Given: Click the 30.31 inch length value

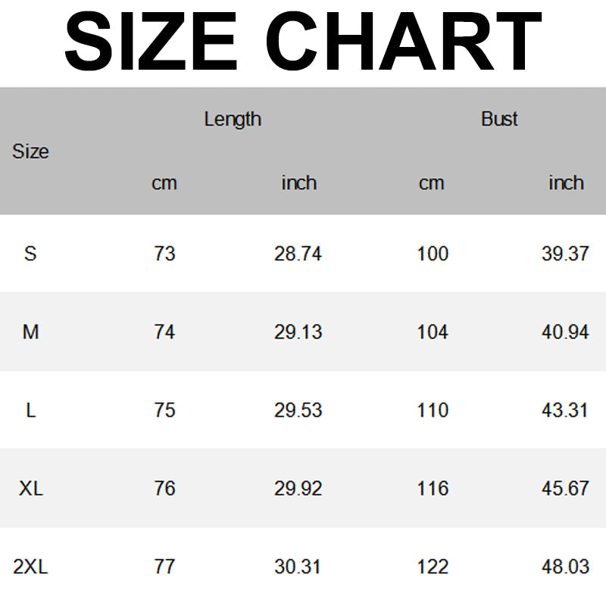Looking at the screenshot, I should pos(298,567).
